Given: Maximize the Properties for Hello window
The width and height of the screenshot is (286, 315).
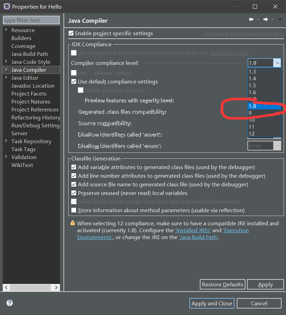Looking at the screenshot, I should [255, 7].
